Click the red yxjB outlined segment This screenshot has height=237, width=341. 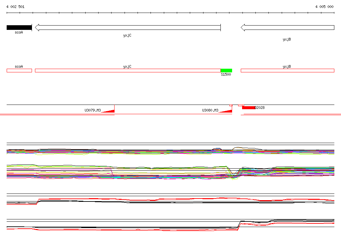click(x=287, y=70)
